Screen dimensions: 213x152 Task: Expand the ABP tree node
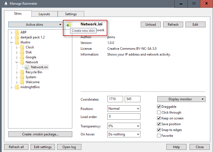(11, 33)
